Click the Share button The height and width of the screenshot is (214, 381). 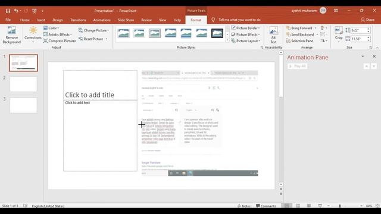367,20
